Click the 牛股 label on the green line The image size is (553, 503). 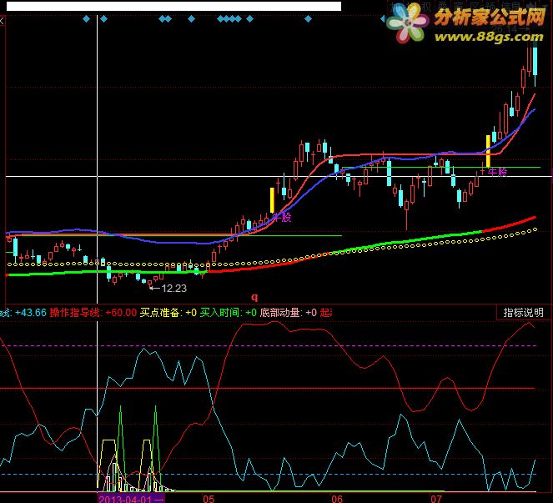[x=497, y=172]
